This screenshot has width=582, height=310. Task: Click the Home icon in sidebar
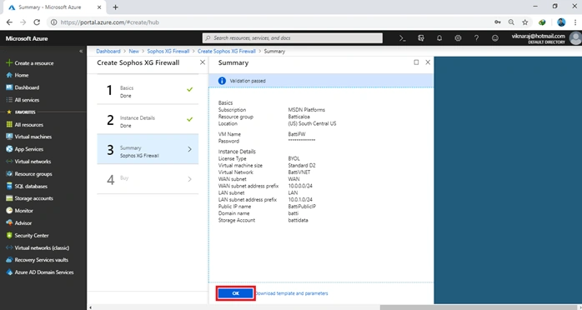click(x=9, y=75)
